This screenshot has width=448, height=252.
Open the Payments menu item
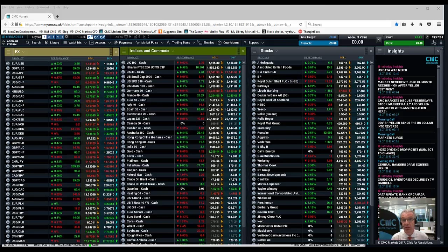[x=122, y=43]
